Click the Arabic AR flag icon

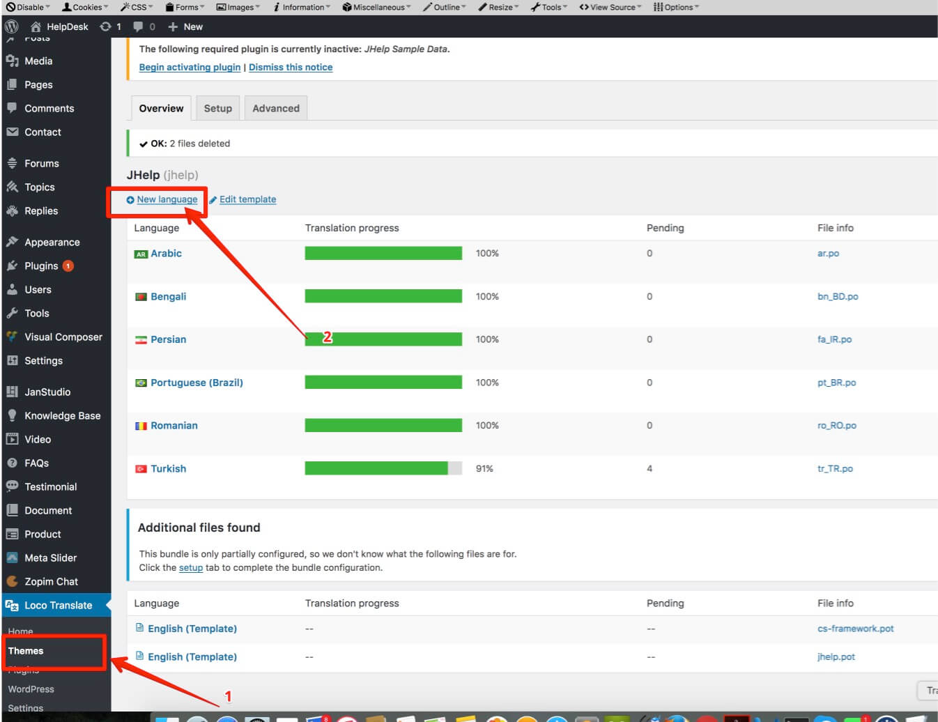[141, 254]
